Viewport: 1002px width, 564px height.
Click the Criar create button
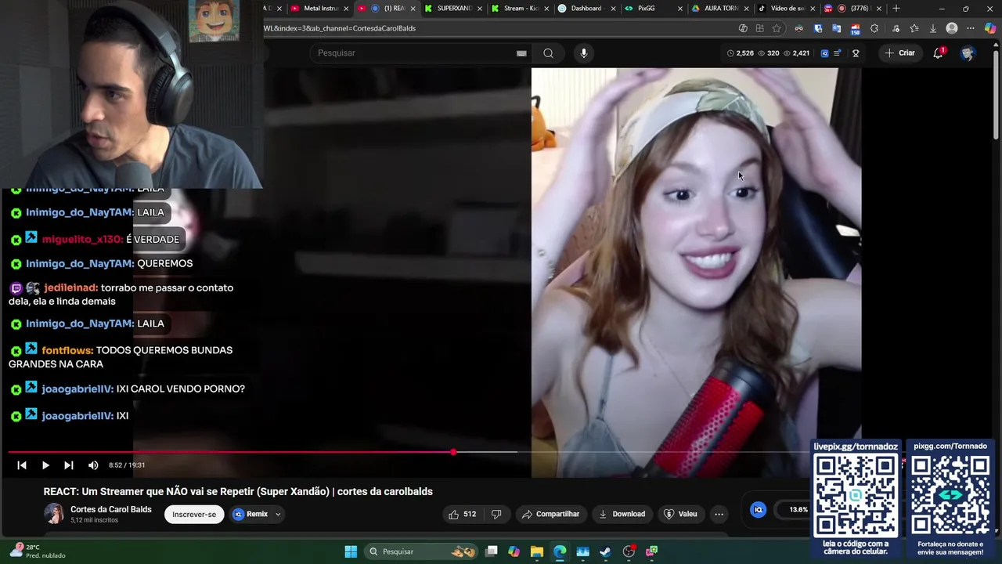900,53
